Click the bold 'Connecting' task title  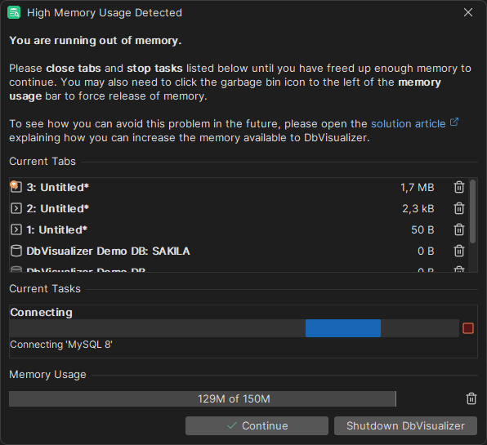coord(42,312)
